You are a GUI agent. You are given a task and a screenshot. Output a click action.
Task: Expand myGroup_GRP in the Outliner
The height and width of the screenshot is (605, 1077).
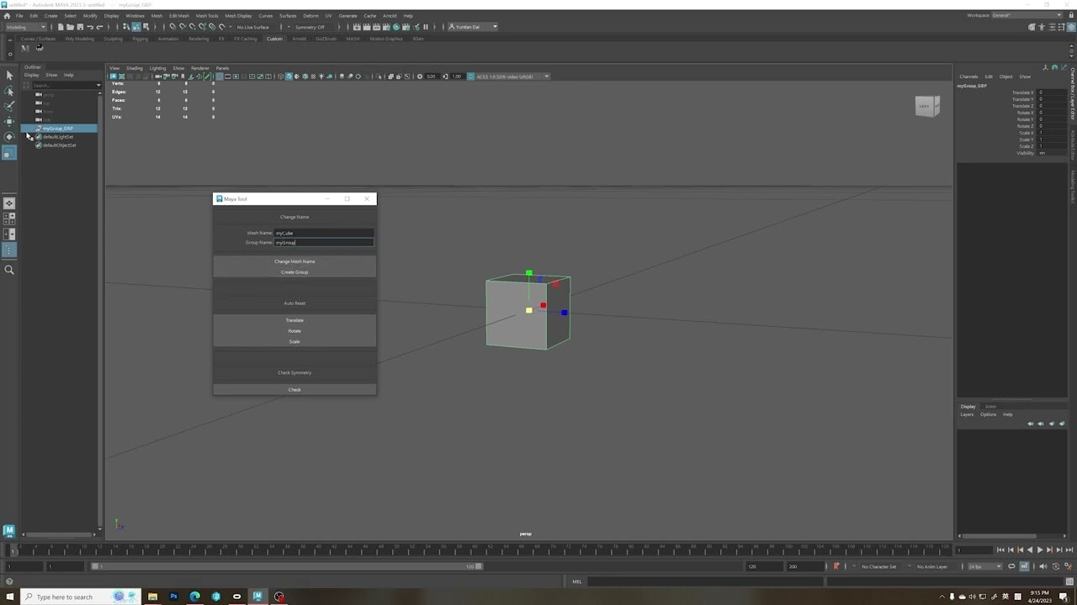pyautogui.click(x=31, y=128)
